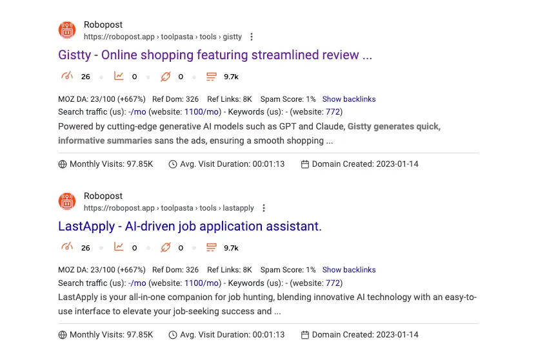Click the Monthly Visits: 97.85K text under Gistty
547x360 pixels.
(x=112, y=164)
